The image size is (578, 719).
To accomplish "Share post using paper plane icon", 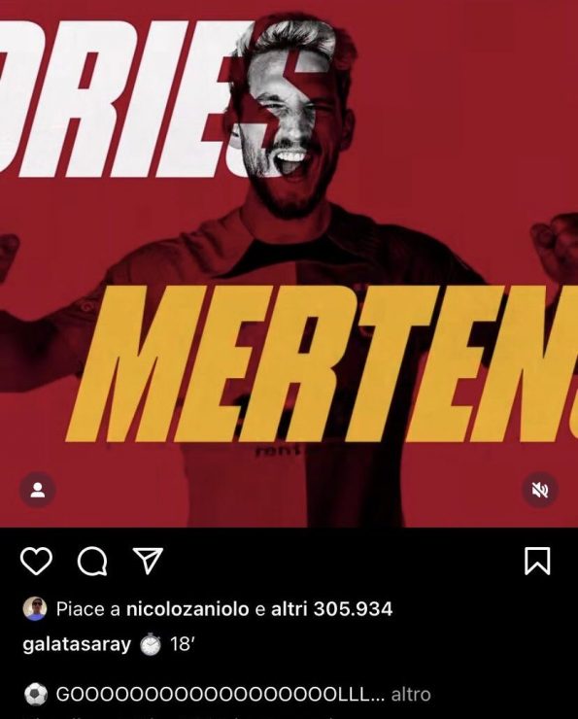I will click(x=148, y=561).
